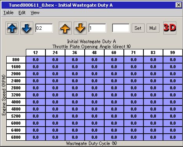Select the 4000 RPM row header
183x147 pixels.
16,102
